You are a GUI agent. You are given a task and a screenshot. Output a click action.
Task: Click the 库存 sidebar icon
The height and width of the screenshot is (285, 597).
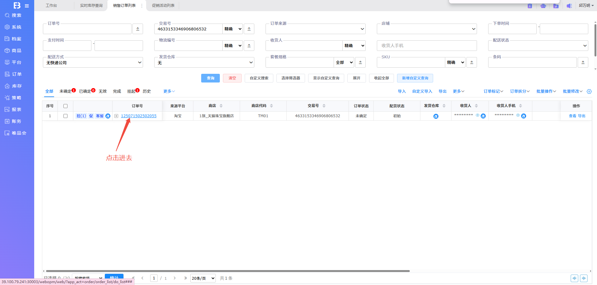point(7,86)
